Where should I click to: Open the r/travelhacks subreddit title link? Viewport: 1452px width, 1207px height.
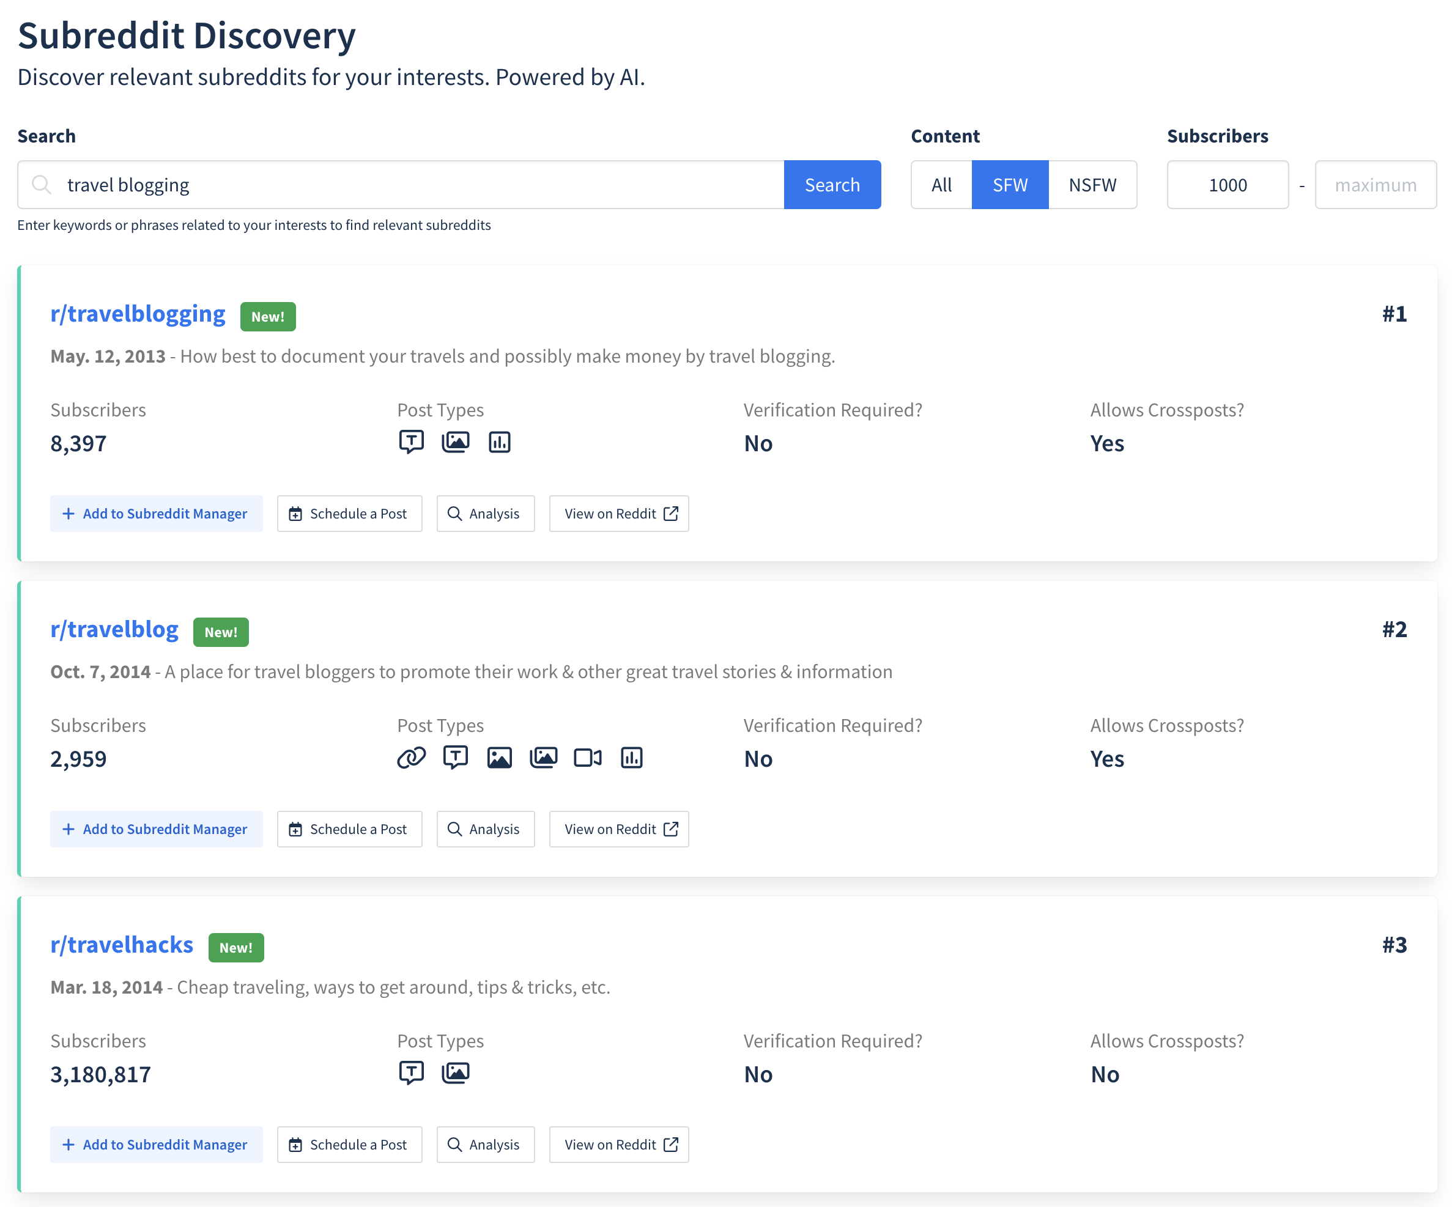(x=122, y=944)
